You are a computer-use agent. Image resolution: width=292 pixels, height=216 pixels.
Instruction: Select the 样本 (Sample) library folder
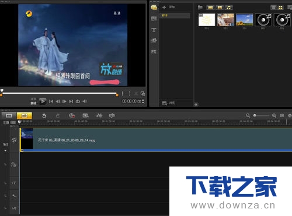(x=175, y=15)
